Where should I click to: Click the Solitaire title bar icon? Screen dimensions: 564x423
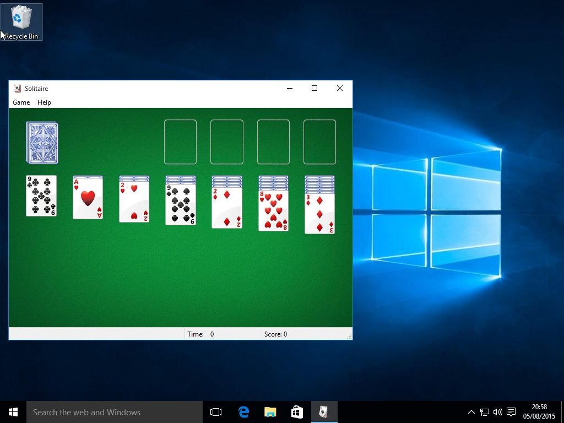pos(17,88)
